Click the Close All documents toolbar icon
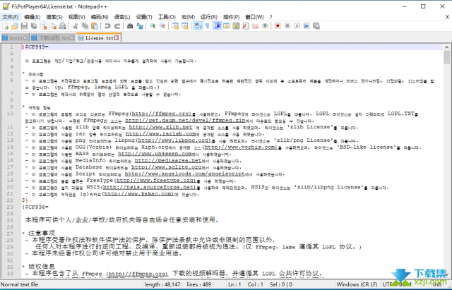 [x=53, y=26]
